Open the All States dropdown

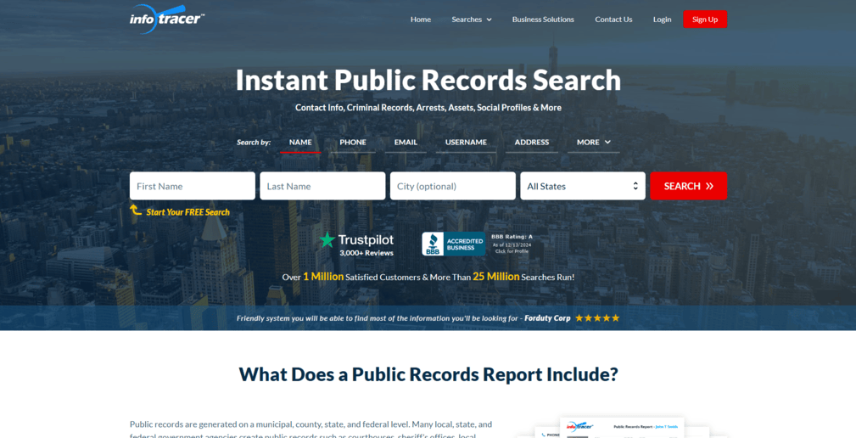point(582,186)
